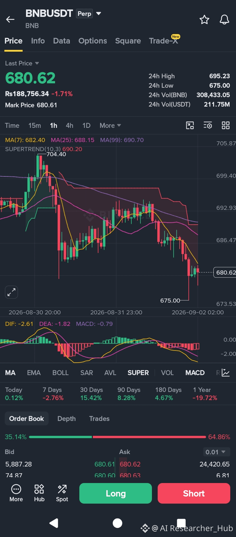Open the chart drawing tools icon
This screenshot has height=537, width=236.
pyautogui.click(x=190, y=125)
